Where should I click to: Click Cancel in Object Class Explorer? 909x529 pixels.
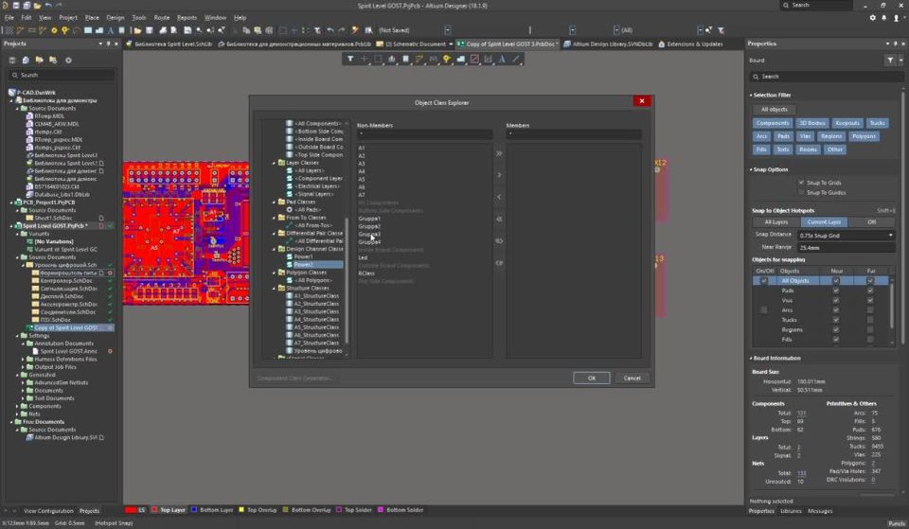click(632, 378)
